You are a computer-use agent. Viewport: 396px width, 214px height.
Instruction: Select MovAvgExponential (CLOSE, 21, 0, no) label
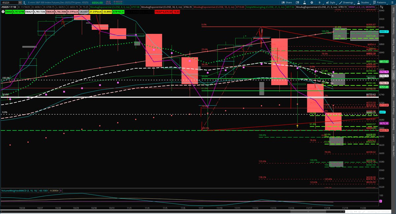pos(316,7)
